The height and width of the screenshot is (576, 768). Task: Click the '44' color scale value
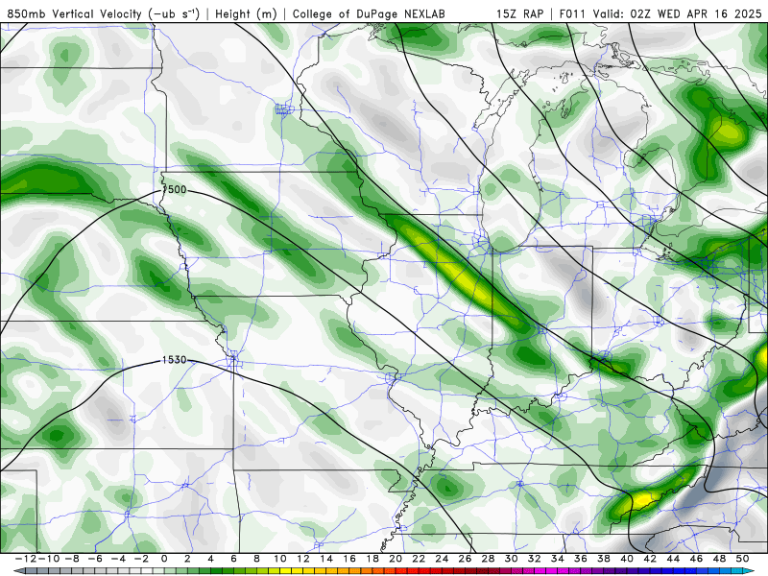[x=673, y=559]
